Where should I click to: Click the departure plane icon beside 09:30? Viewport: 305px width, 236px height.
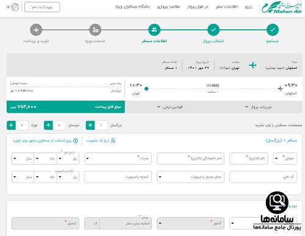click(280, 88)
